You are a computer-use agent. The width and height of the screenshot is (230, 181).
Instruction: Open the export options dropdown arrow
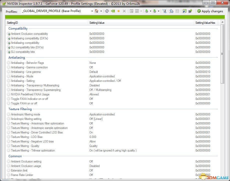coord(150,11)
